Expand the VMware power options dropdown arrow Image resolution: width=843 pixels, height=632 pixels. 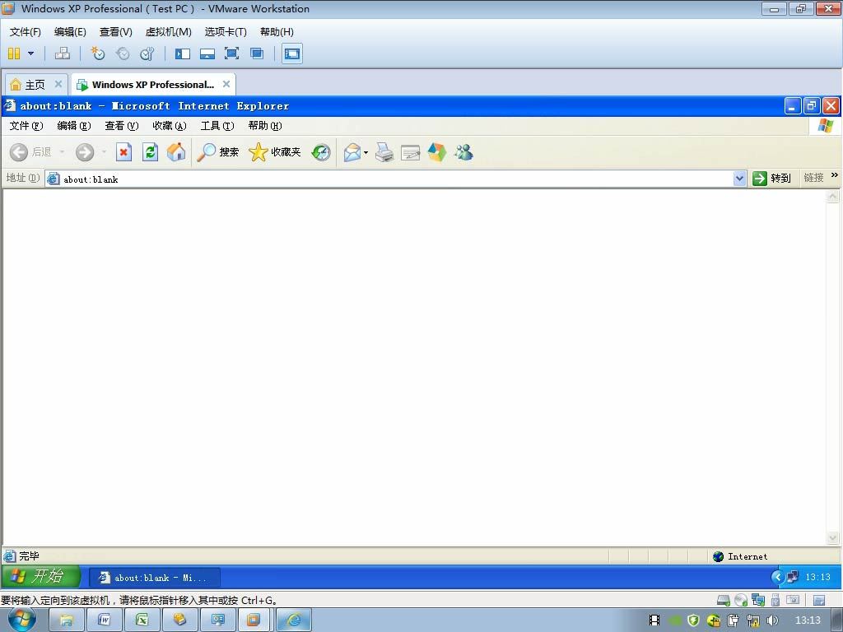pos(30,53)
